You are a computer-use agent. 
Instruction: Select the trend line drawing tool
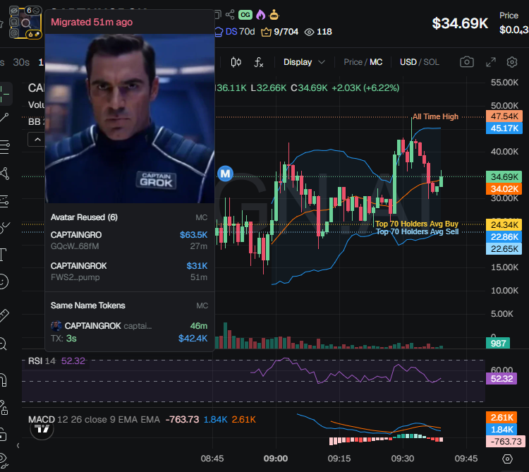(x=4, y=118)
